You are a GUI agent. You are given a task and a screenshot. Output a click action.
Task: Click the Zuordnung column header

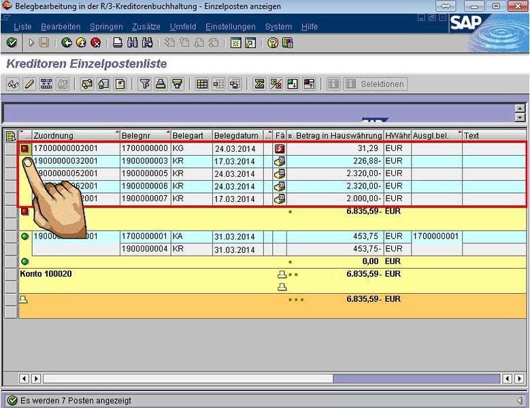point(76,136)
